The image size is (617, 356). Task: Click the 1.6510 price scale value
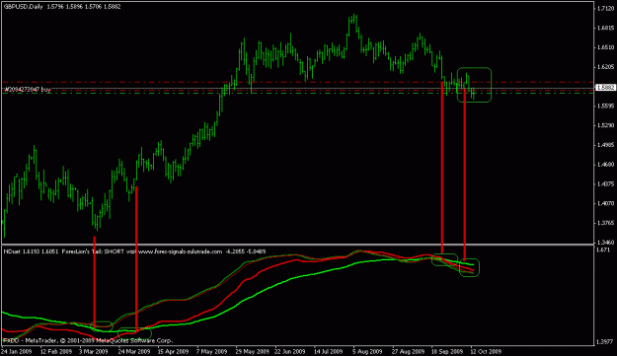tap(605, 47)
